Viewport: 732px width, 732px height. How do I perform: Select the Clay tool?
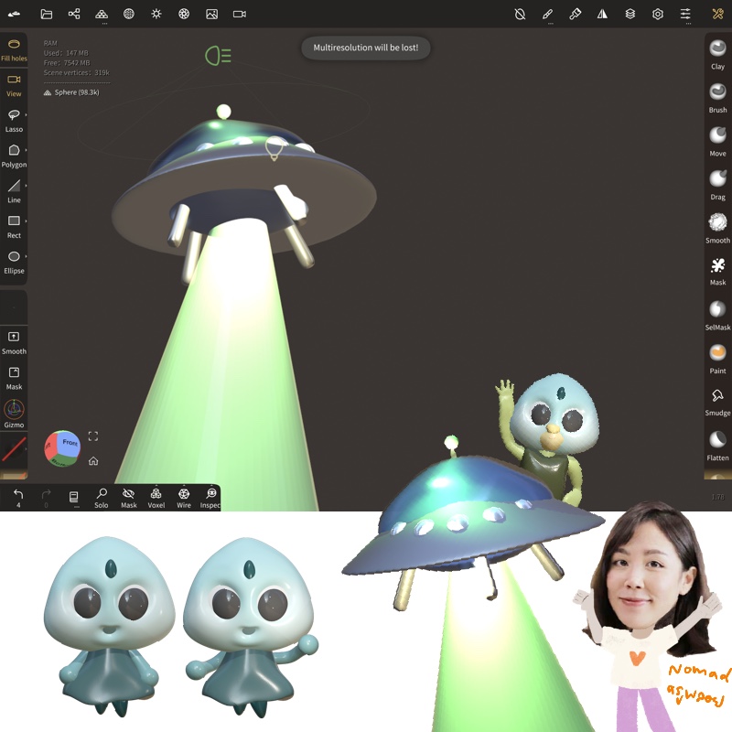coord(717,54)
